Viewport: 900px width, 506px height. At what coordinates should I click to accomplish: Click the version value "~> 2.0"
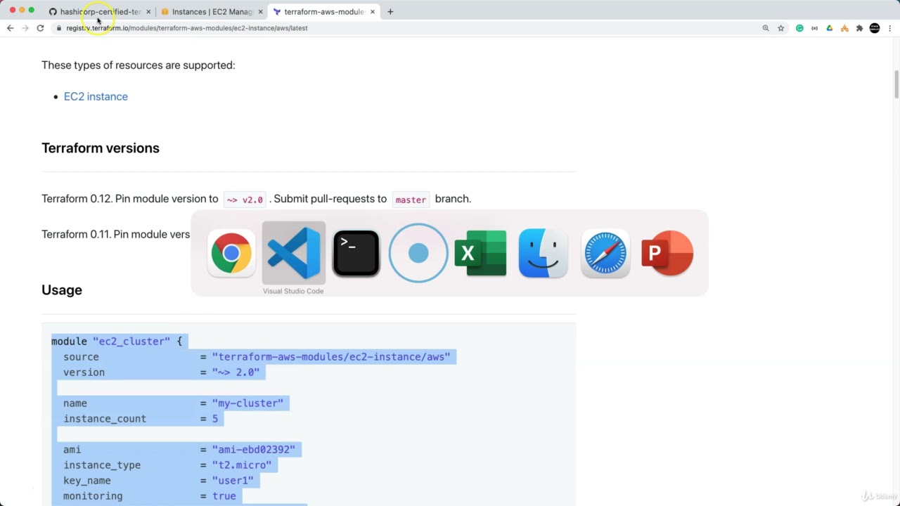[236, 372]
